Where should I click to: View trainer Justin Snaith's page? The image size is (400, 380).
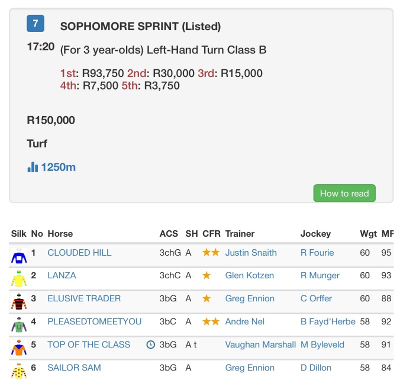[x=251, y=253]
